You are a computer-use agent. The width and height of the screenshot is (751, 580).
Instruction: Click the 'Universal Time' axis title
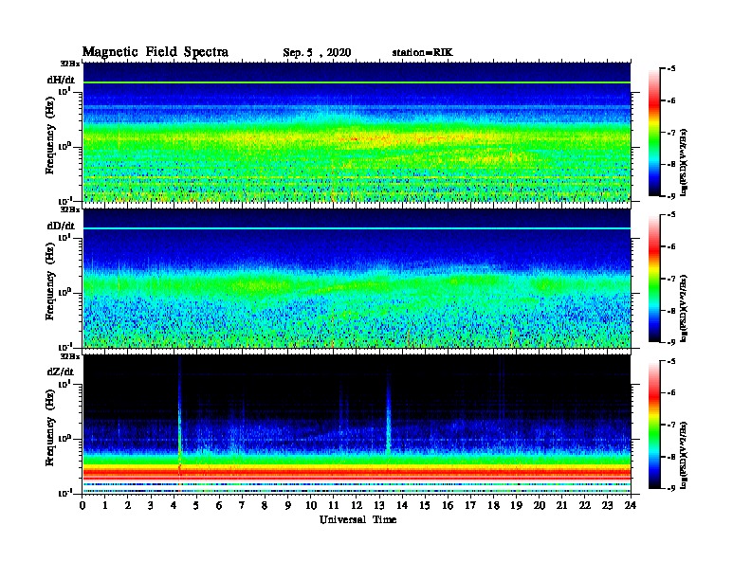pyautogui.click(x=357, y=519)
